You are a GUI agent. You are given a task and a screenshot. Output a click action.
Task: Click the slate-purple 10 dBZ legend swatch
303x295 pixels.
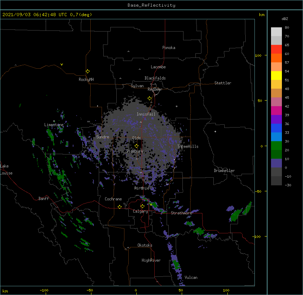coord(276,163)
